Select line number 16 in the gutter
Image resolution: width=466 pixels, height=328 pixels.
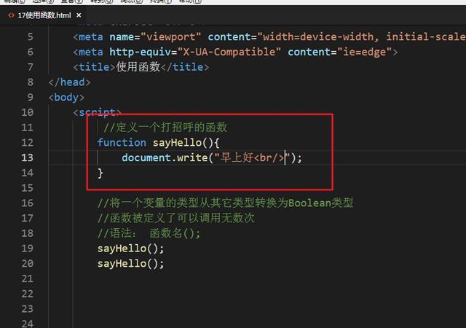tap(28, 203)
